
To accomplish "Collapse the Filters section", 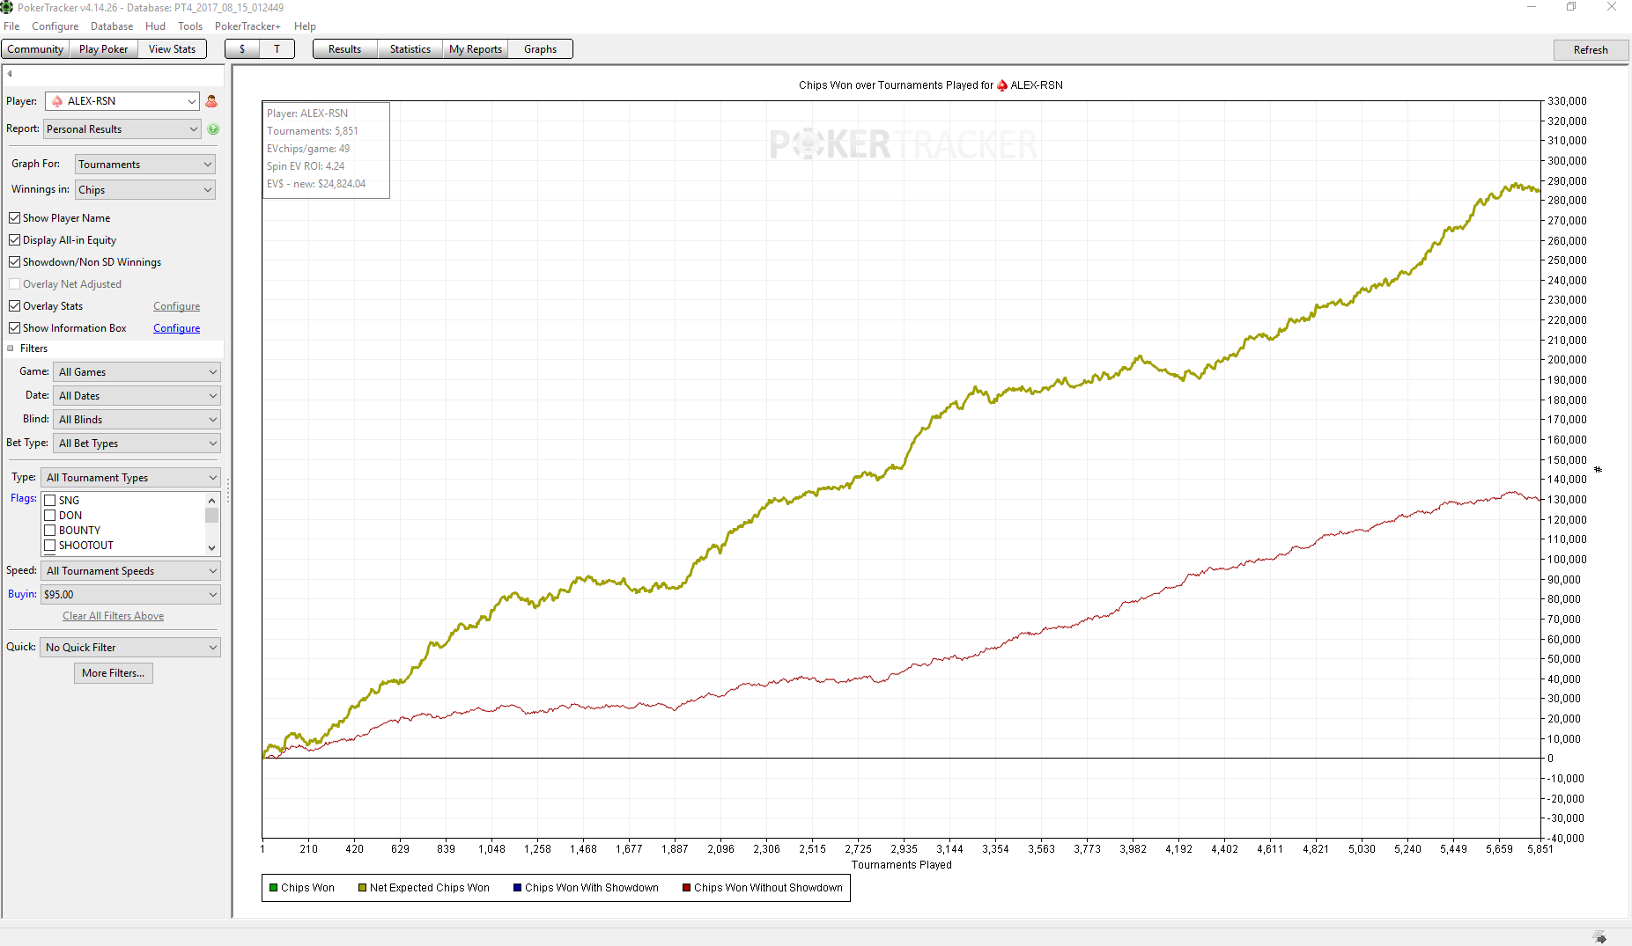I will click(x=11, y=348).
